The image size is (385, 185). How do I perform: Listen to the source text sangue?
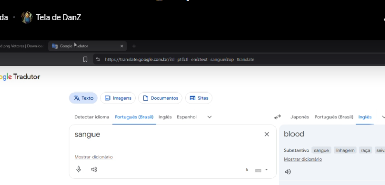coord(94,169)
